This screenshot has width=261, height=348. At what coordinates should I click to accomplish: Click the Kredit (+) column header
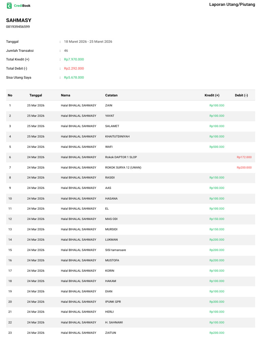[212, 95]
